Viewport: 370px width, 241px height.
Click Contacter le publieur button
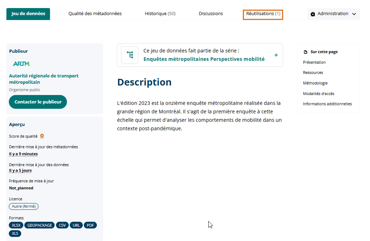38,102
